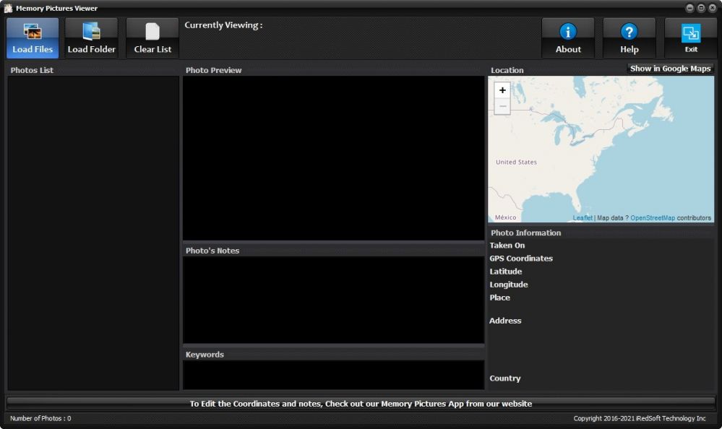Minimize the Memory Pictures Viewer window
This screenshot has width=722, height=429.
tap(689, 8)
